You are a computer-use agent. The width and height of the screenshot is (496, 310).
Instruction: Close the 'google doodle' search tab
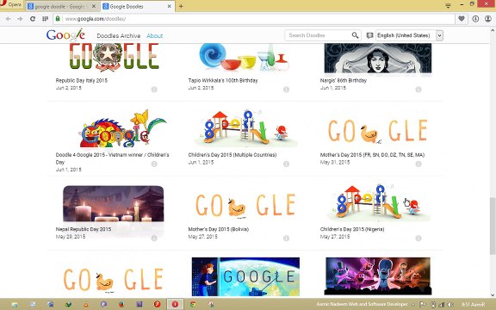tap(94, 6)
